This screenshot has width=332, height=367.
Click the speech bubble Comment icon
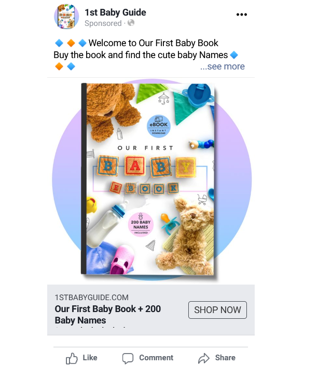click(x=128, y=358)
